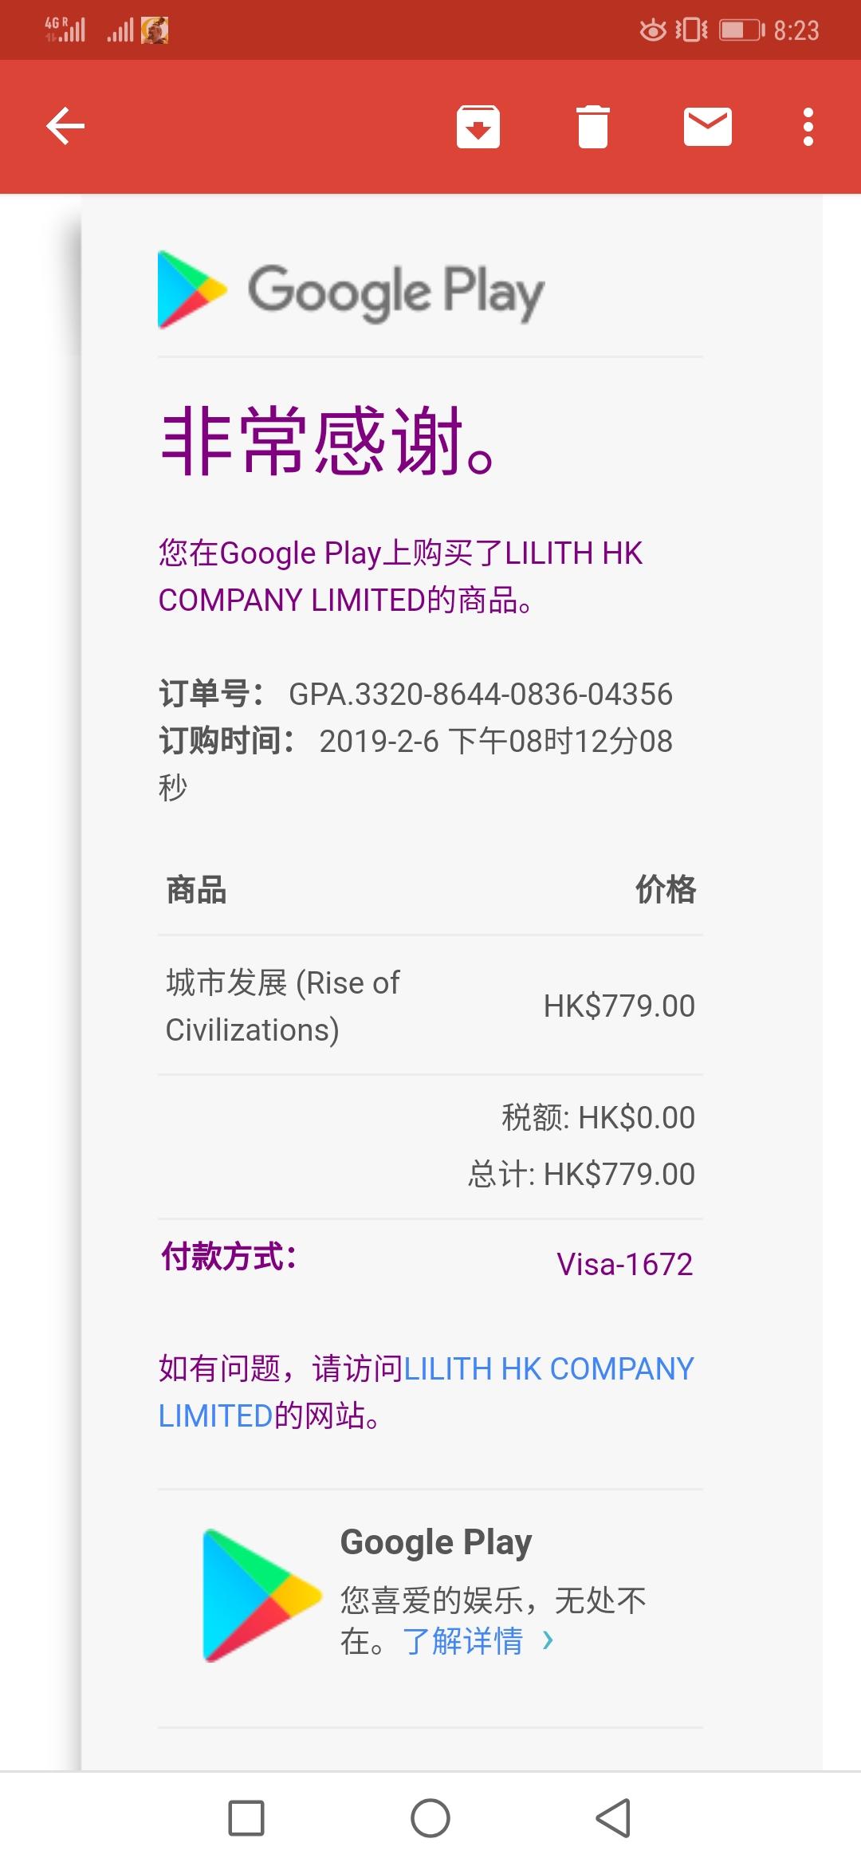
Task: Select the order number GPA.3320-8644-0836-04356
Action: point(481,695)
